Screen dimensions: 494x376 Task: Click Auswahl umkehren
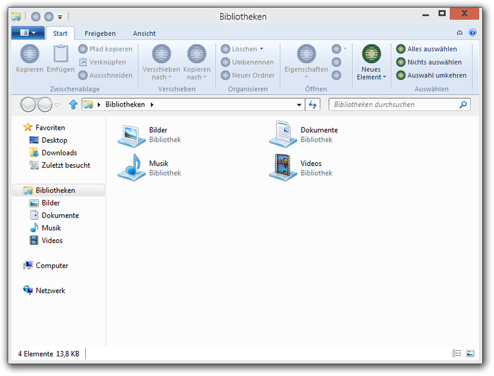tap(436, 75)
